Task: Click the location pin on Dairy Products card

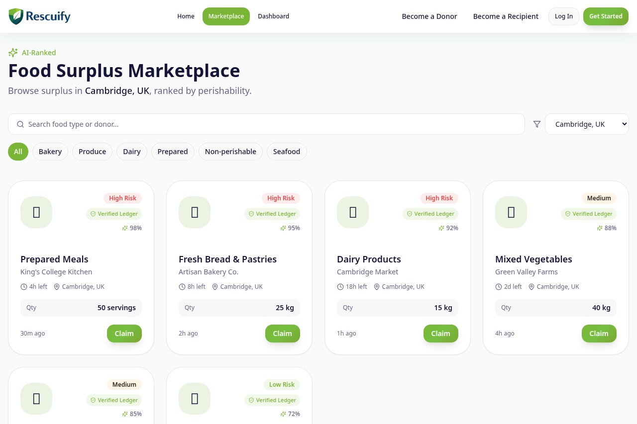Action: (x=377, y=287)
